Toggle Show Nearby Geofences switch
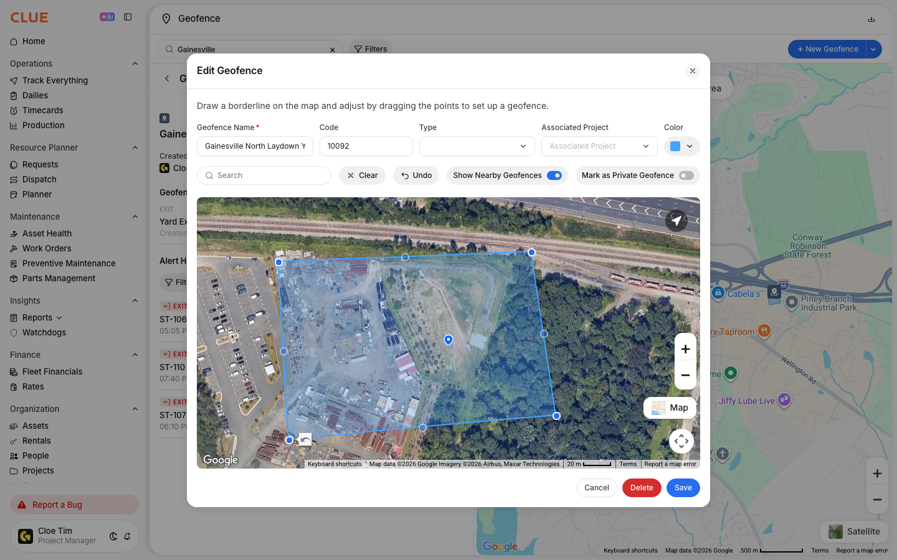This screenshot has width=897, height=560. pos(554,175)
